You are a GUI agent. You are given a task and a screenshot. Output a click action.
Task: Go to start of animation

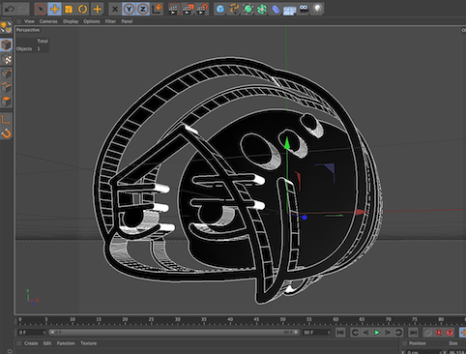pos(340,333)
